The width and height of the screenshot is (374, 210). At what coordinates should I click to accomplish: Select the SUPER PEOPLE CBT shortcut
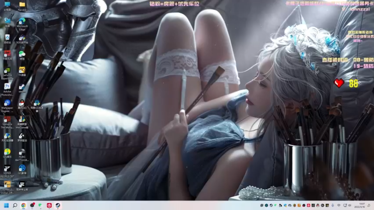pos(7,171)
